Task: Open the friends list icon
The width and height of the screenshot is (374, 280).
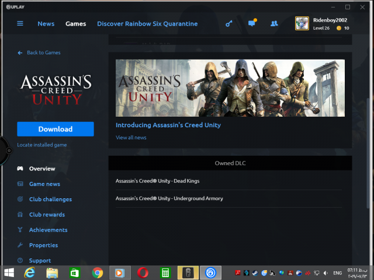Action: (x=274, y=23)
